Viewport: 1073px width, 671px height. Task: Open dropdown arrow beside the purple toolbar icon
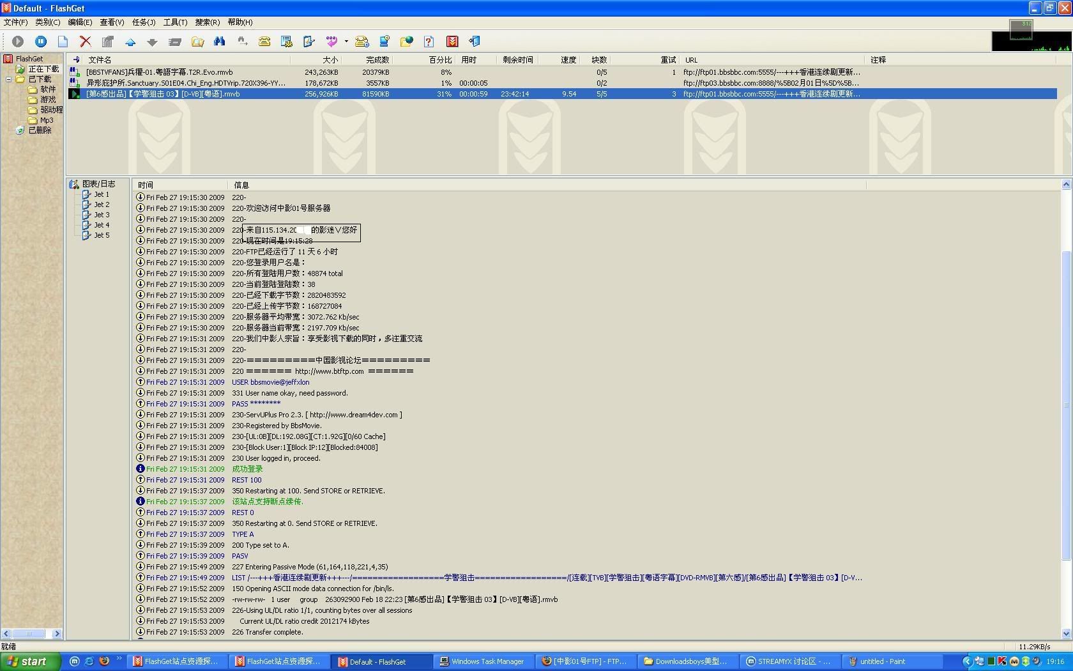tap(346, 42)
